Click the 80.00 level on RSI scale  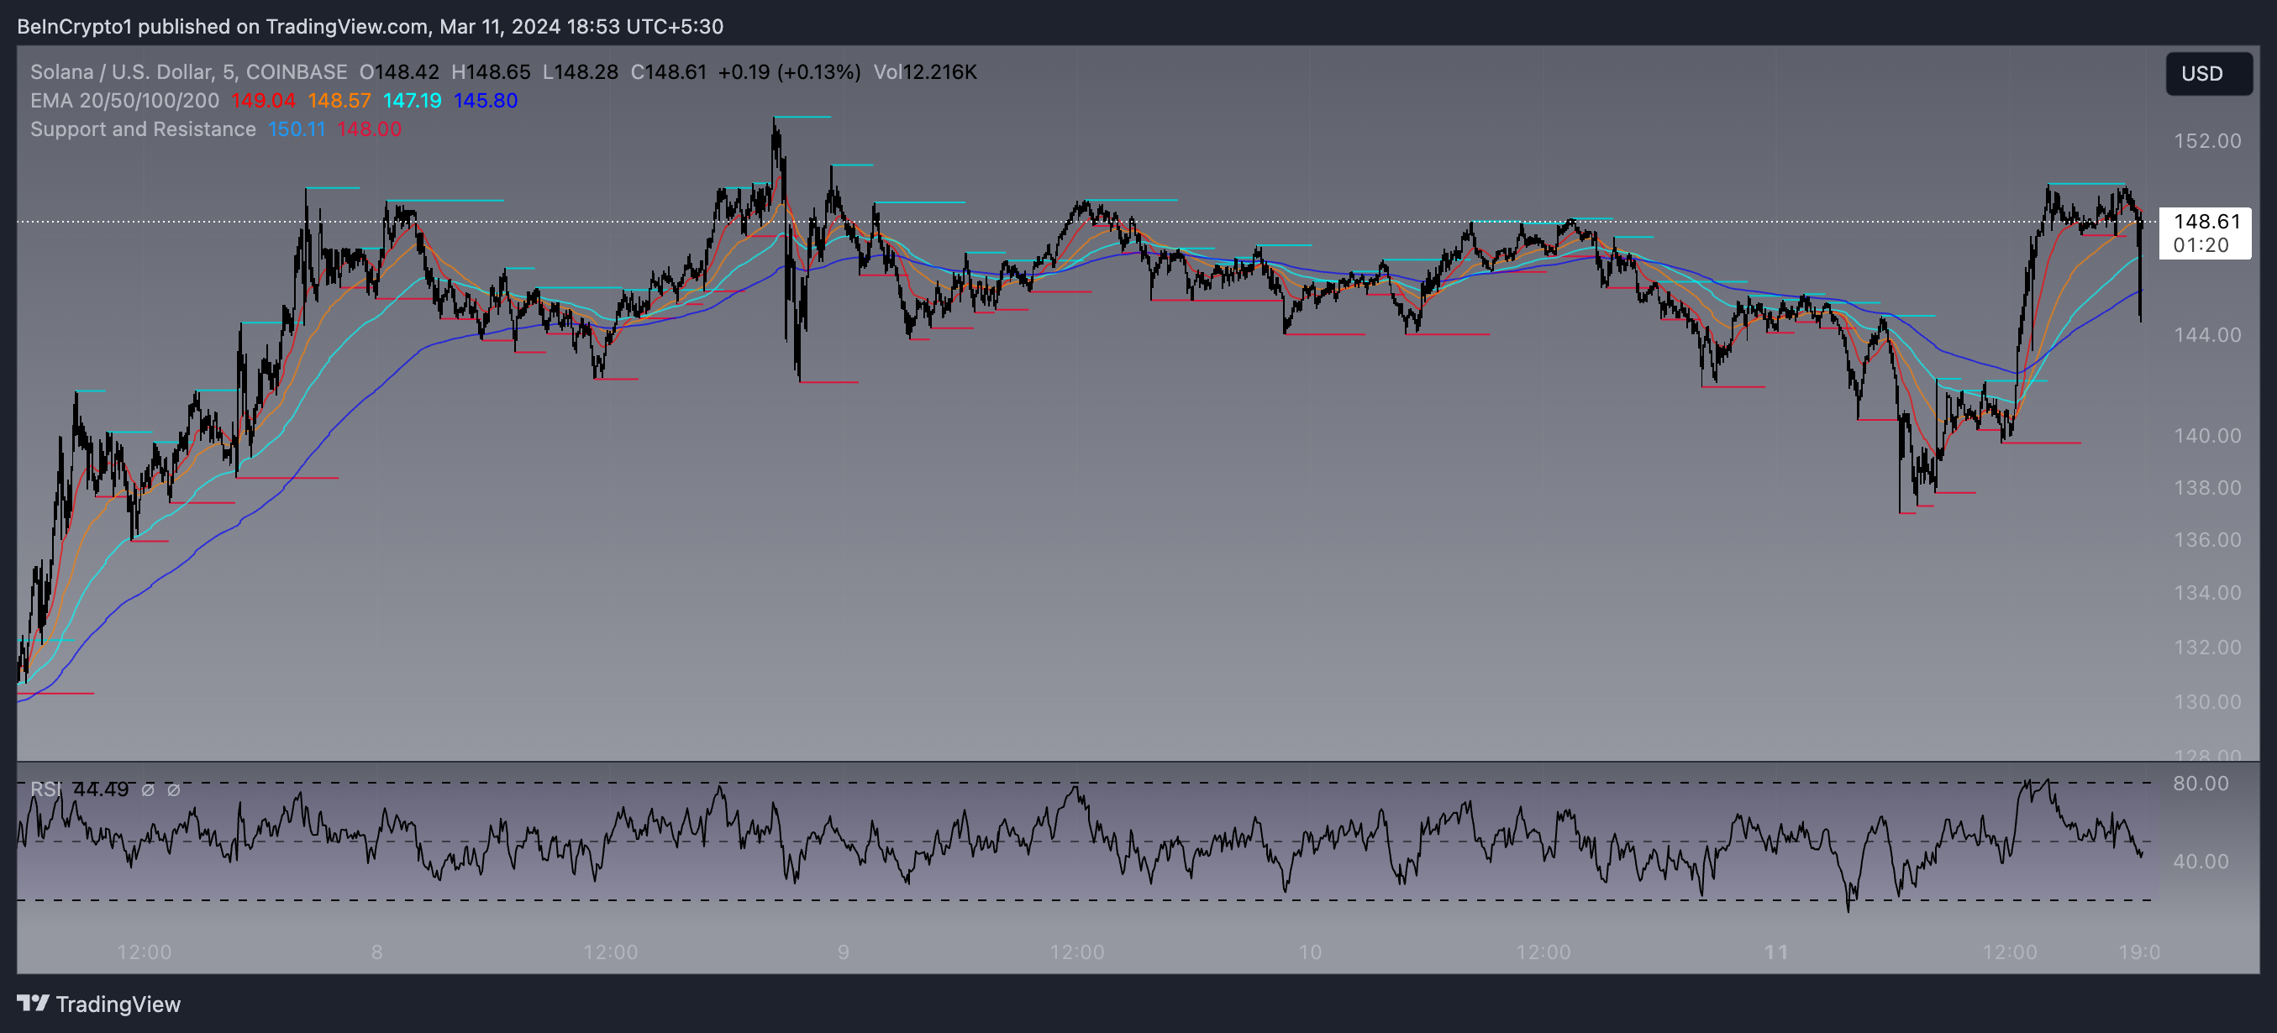[x=2200, y=783]
